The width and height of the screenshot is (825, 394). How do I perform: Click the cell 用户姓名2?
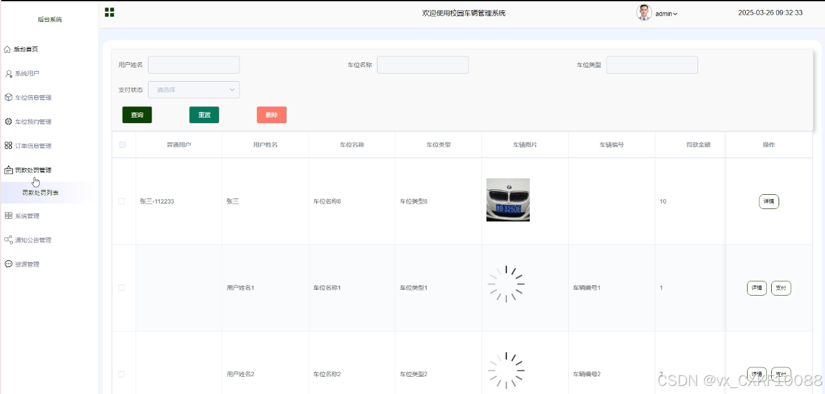coord(241,374)
